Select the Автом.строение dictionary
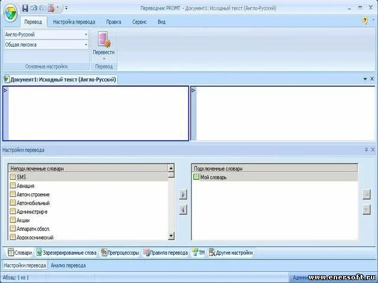The image size is (378, 283). (x=88, y=195)
